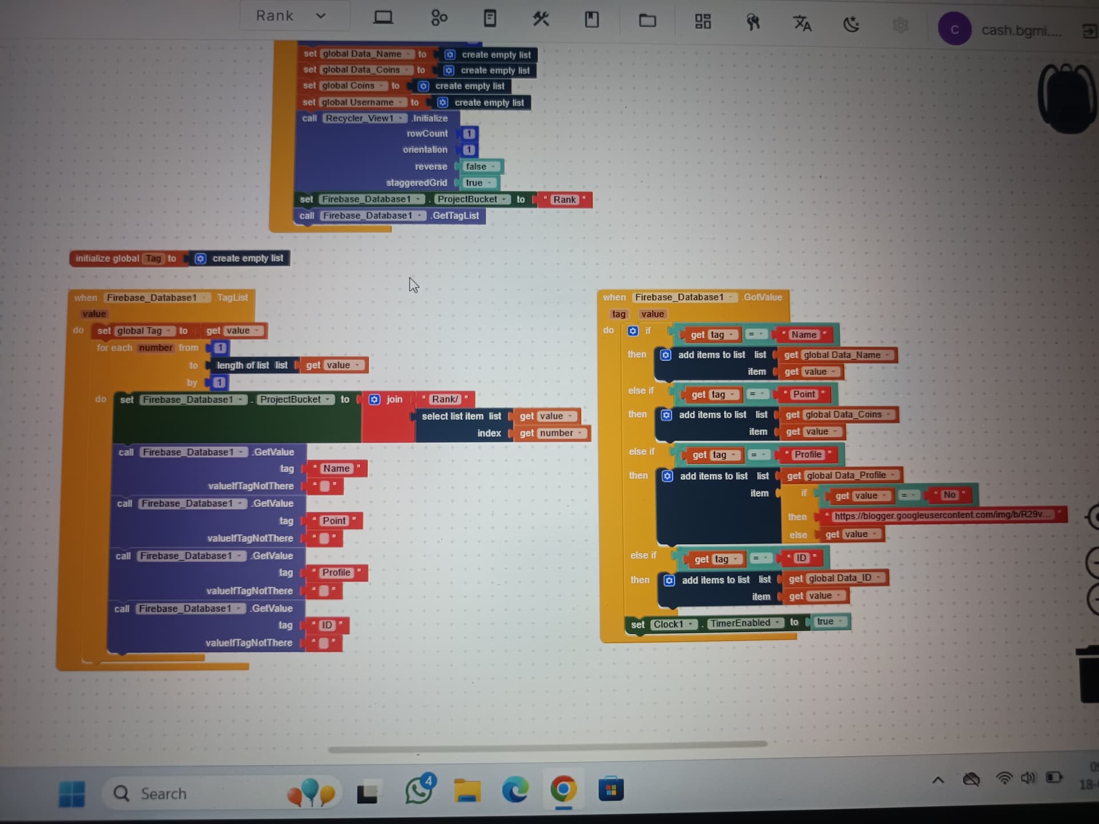The width and height of the screenshot is (1099, 824).
Task: Open WhatsApp from the taskbar
Action: [x=419, y=791]
